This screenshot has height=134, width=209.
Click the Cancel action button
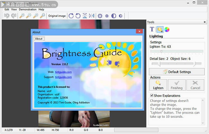(195, 85)
